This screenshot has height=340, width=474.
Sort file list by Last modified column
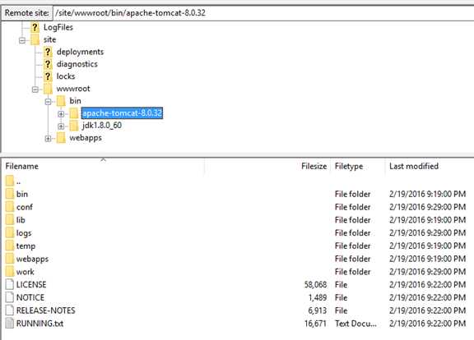tap(430, 166)
